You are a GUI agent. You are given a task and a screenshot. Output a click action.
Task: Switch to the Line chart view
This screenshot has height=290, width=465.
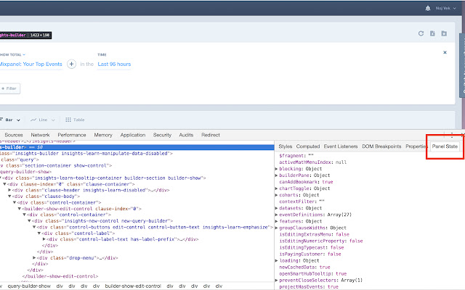(39, 120)
